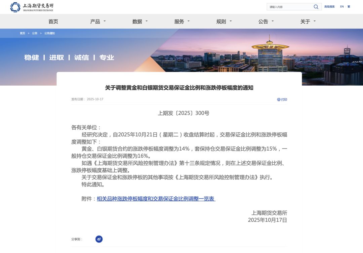
Task: Expand dropdown arrow beside 关于
Action: (x=315, y=21)
